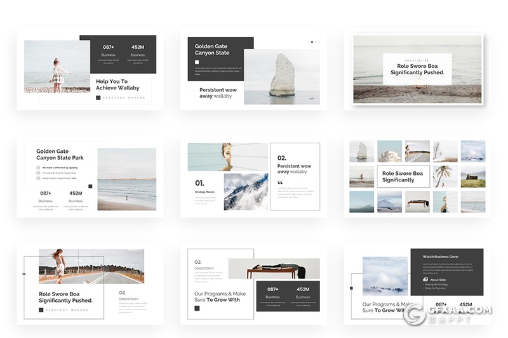The width and height of the screenshot is (508, 338).
Task: Select the snowy mountain photo in the 01 slide
Action: [246, 192]
